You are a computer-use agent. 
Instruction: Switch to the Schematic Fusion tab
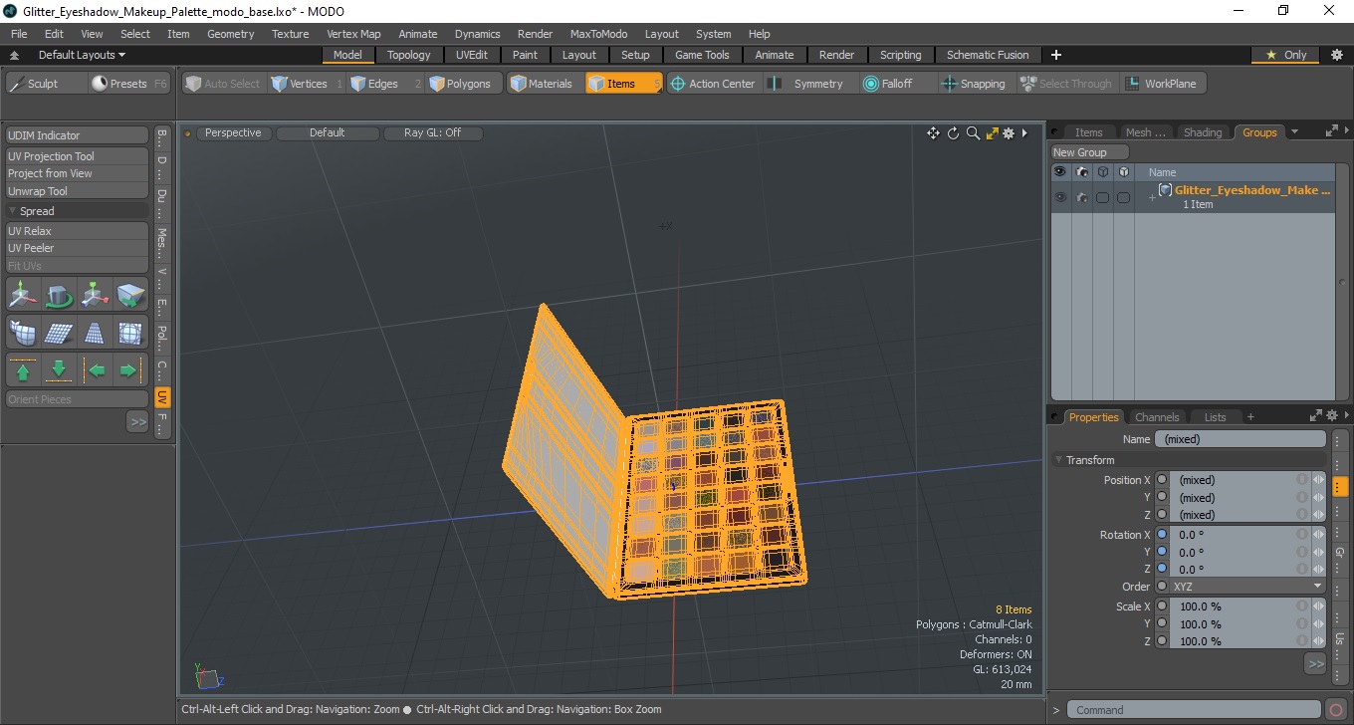(x=988, y=55)
